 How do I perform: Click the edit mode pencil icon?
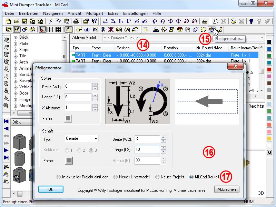pos(17,29)
